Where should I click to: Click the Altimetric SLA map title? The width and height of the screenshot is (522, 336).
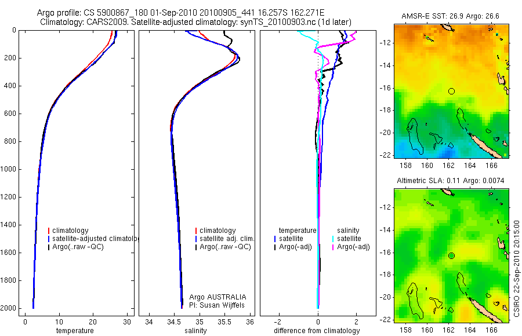(451, 181)
